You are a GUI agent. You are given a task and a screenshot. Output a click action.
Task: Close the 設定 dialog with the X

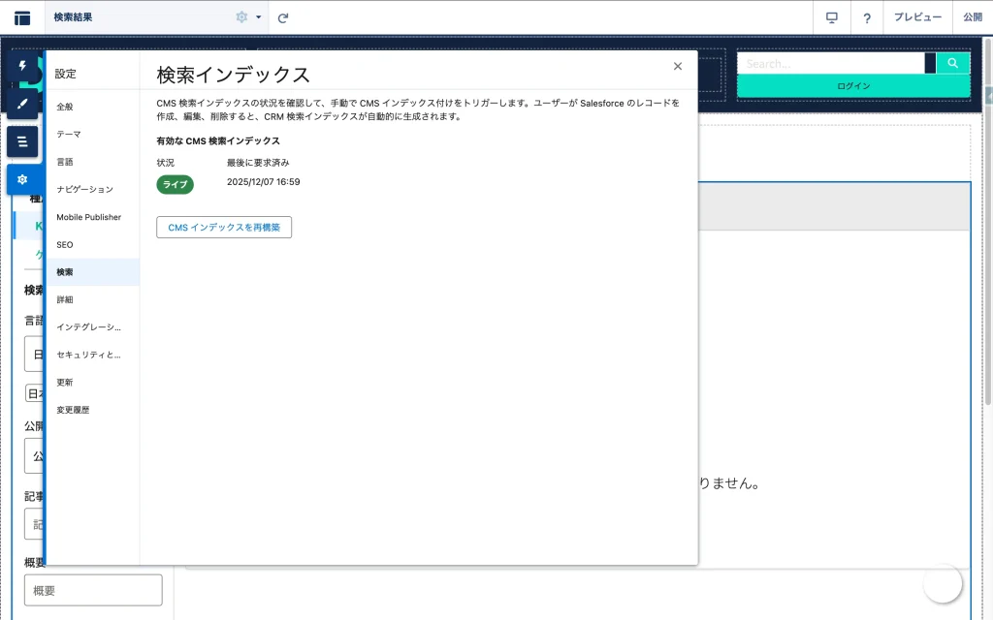pos(678,66)
